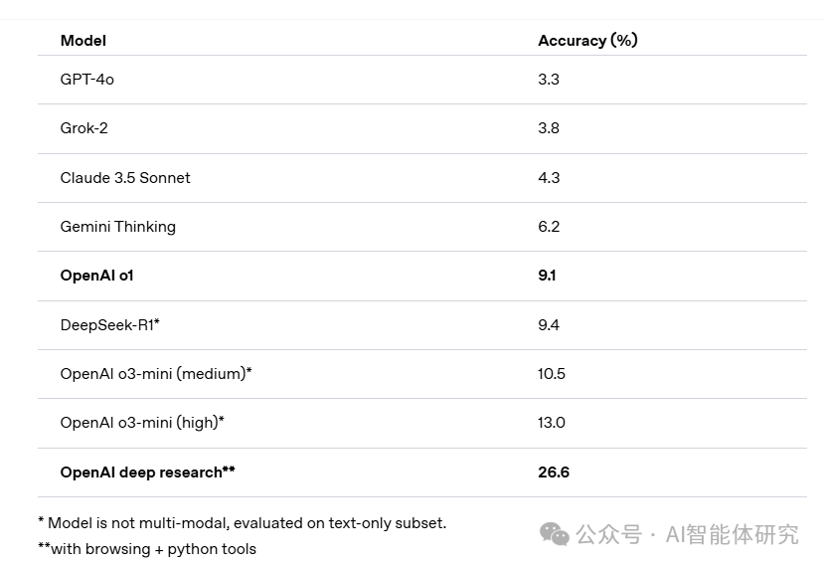Select the OpenAI o3-mini (high)* label
Image resolution: width=825 pixels, height=567 pixels.
142,423
